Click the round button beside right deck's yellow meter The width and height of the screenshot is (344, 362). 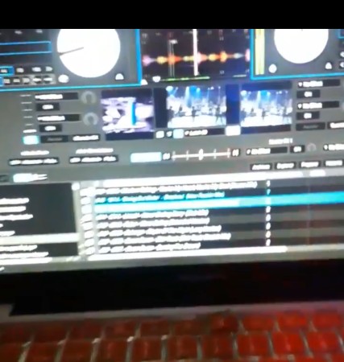tap(272, 68)
